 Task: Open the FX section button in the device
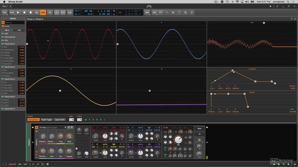(x=199, y=134)
